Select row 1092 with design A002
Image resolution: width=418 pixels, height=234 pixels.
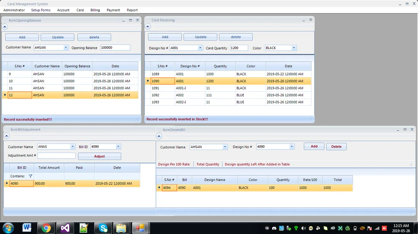point(228,95)
